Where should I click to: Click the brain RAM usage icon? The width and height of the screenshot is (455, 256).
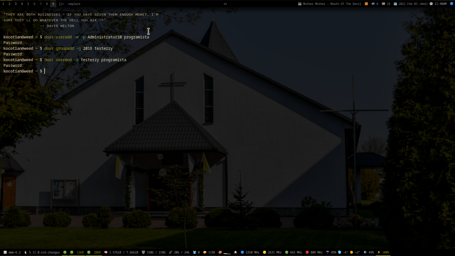coord(106,252)
